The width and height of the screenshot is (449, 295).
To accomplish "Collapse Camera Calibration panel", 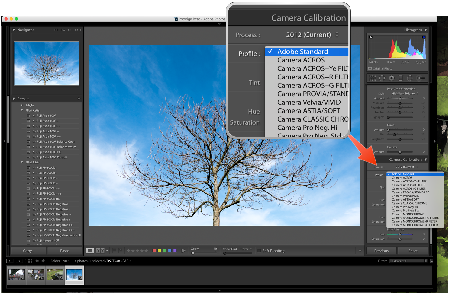I will click(426, 160).
